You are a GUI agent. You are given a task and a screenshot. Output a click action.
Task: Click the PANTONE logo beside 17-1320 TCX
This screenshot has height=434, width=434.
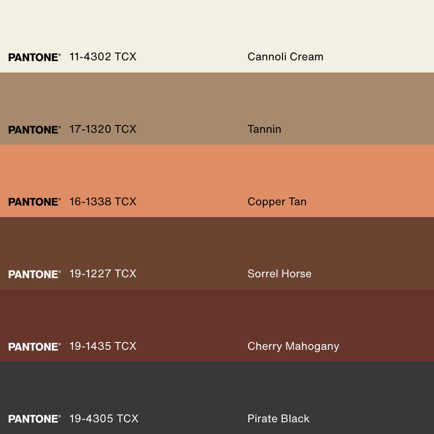click(34, 130)
